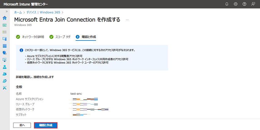Switch to スコープ タグ step
This screenshot has width=260, height=130.
(x=60, y=37)
